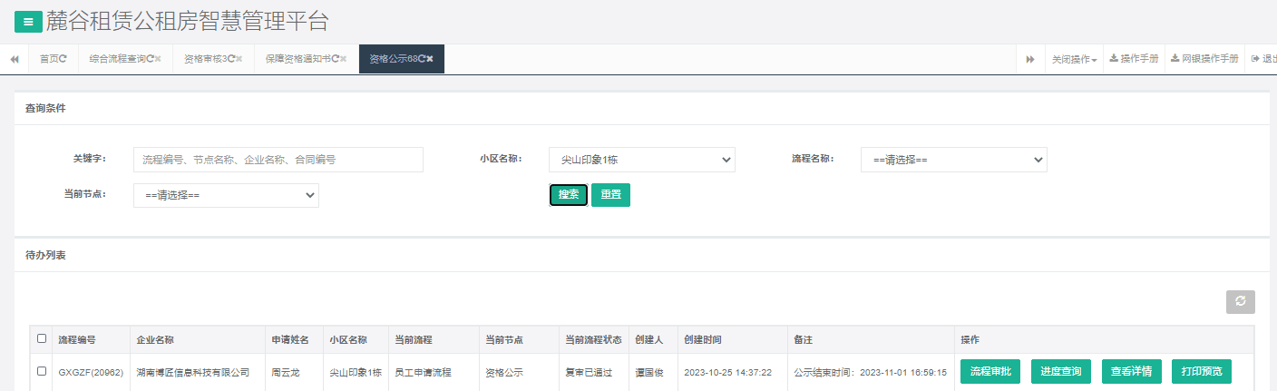Viewport: 1277px width, 391px height.
Task: Switch to the 首页 tab
Action: click(53, 59)
